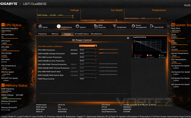191x118 pixels.
Task: Click the CPU VRIN Protection slider handle
Action: coord(104,49)
